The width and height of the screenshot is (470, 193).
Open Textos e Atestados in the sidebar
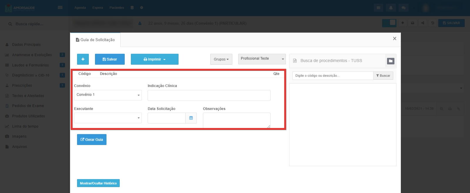[x=28, y=96]
